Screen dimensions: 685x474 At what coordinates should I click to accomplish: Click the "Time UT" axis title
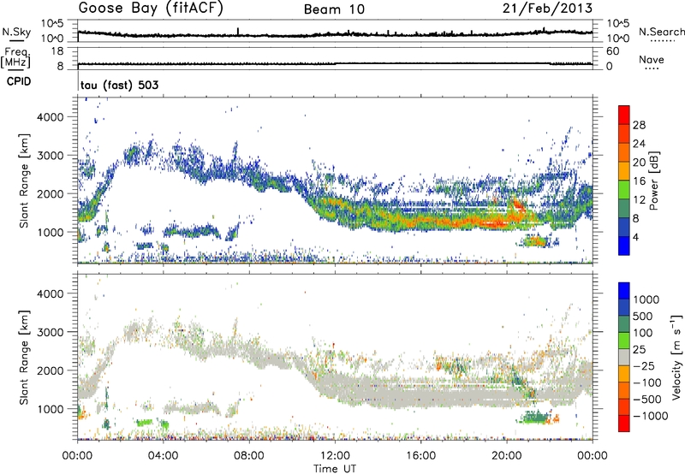tap(335, 469)
